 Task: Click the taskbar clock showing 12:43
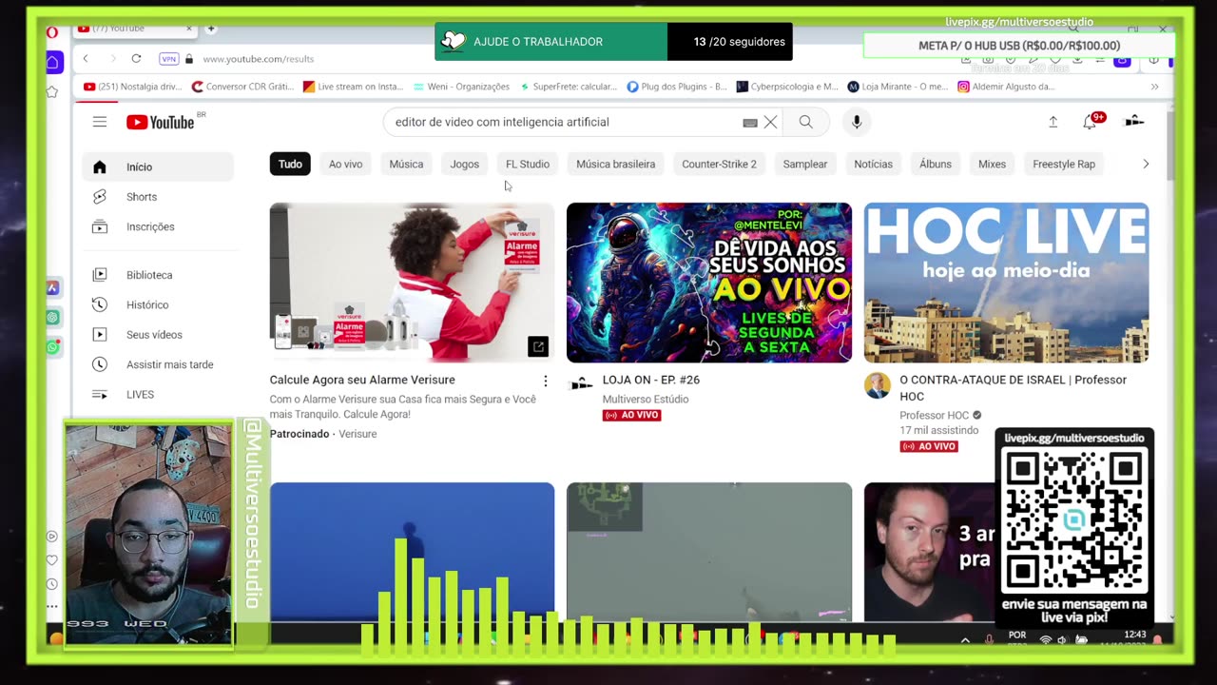coord(1134,636)
